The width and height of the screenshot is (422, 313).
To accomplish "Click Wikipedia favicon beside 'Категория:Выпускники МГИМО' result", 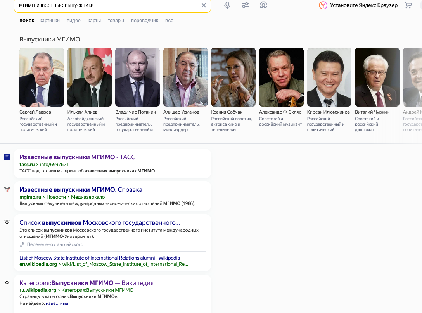I will [x=7, y=282].
